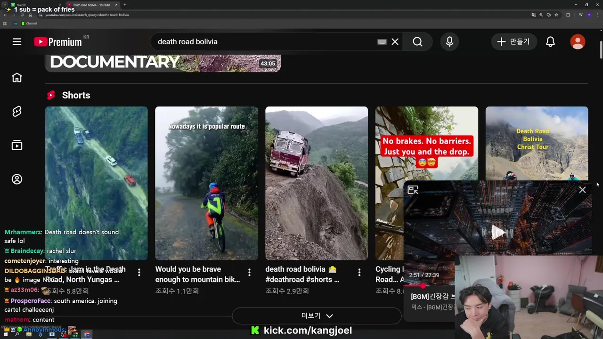Image resolution: width=603 pixels, height=339 pixels.
Task: Open options for the 'Traffic Jam in the Death Road' short
Action: coord(139,273)
